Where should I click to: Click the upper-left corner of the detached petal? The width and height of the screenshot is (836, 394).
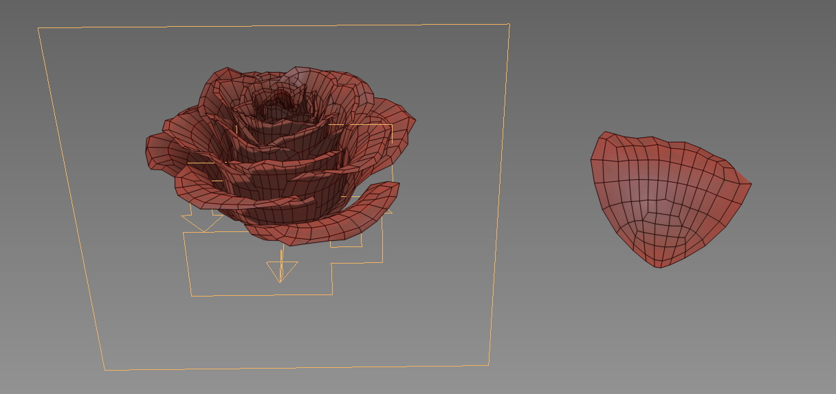pos(603,133)
